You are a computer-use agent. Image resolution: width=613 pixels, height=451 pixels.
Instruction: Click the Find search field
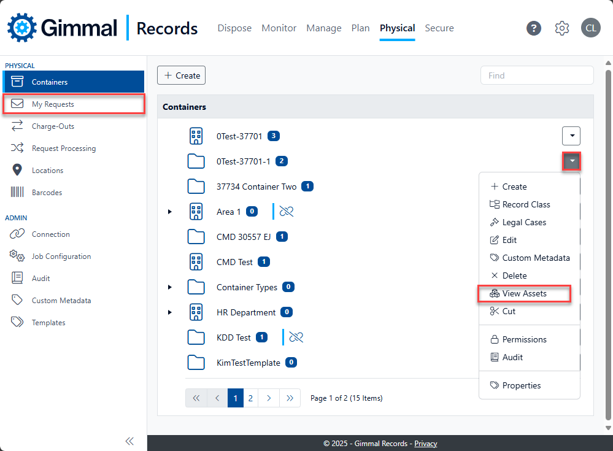tap(537, 75)
